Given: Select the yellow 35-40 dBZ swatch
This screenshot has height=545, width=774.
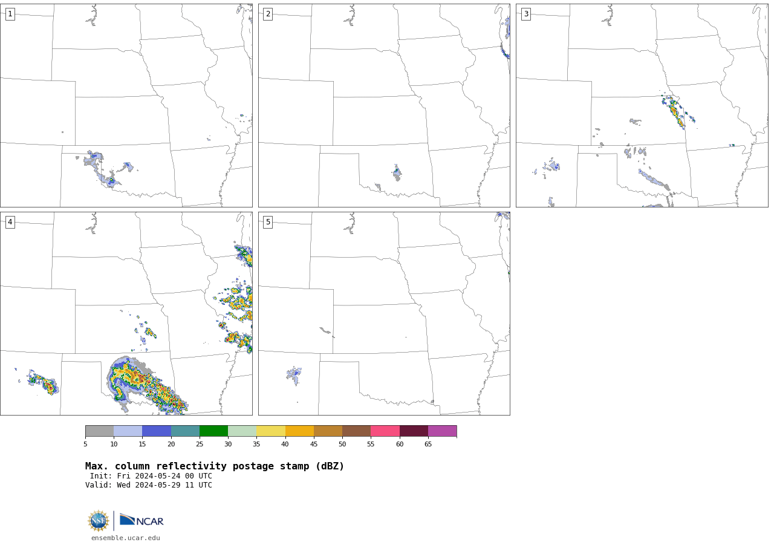Looking at the screenshot, I should click(271, 431).
